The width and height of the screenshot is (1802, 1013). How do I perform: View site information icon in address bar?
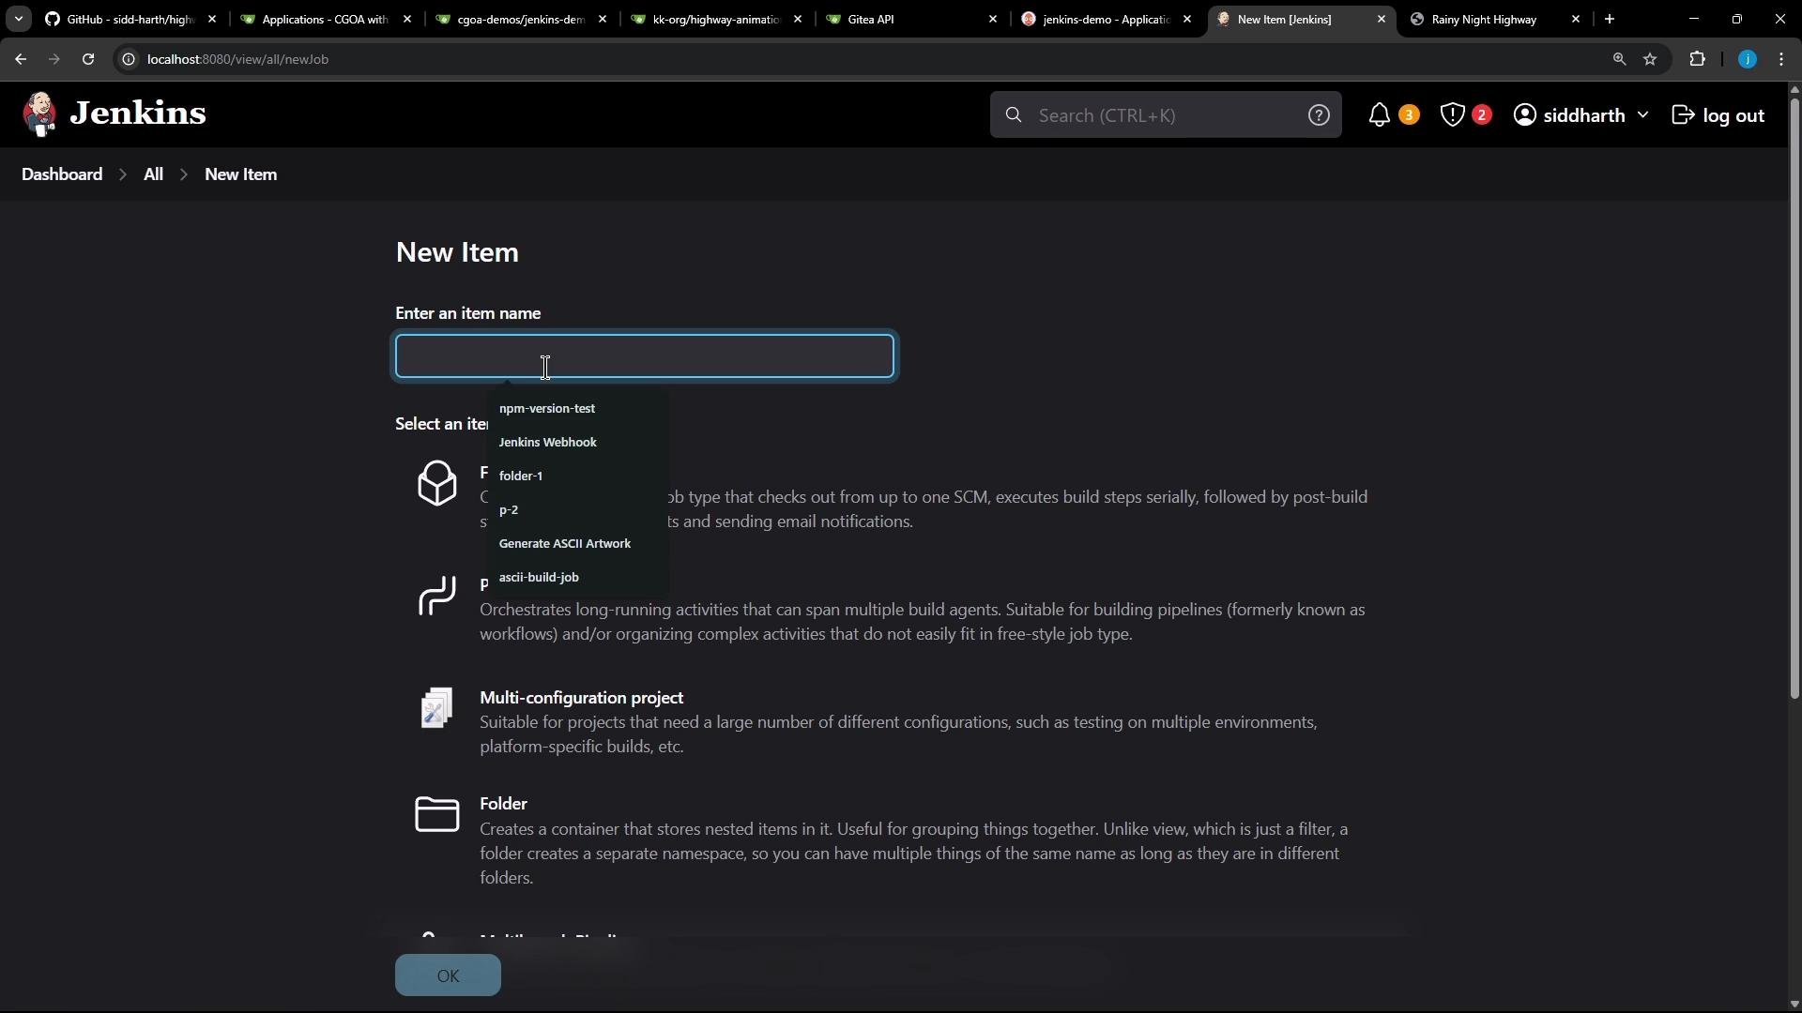[x=129, y=59]
